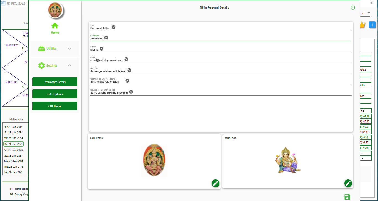
Task: Select Mahadasha row Ke: 26-Jan-2071
Action: tap(14, 144)
